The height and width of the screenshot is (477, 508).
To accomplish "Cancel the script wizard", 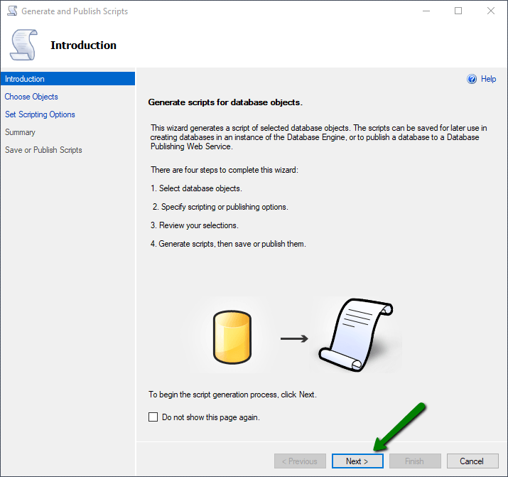I will pyautogui.click(x=472, y=461).
